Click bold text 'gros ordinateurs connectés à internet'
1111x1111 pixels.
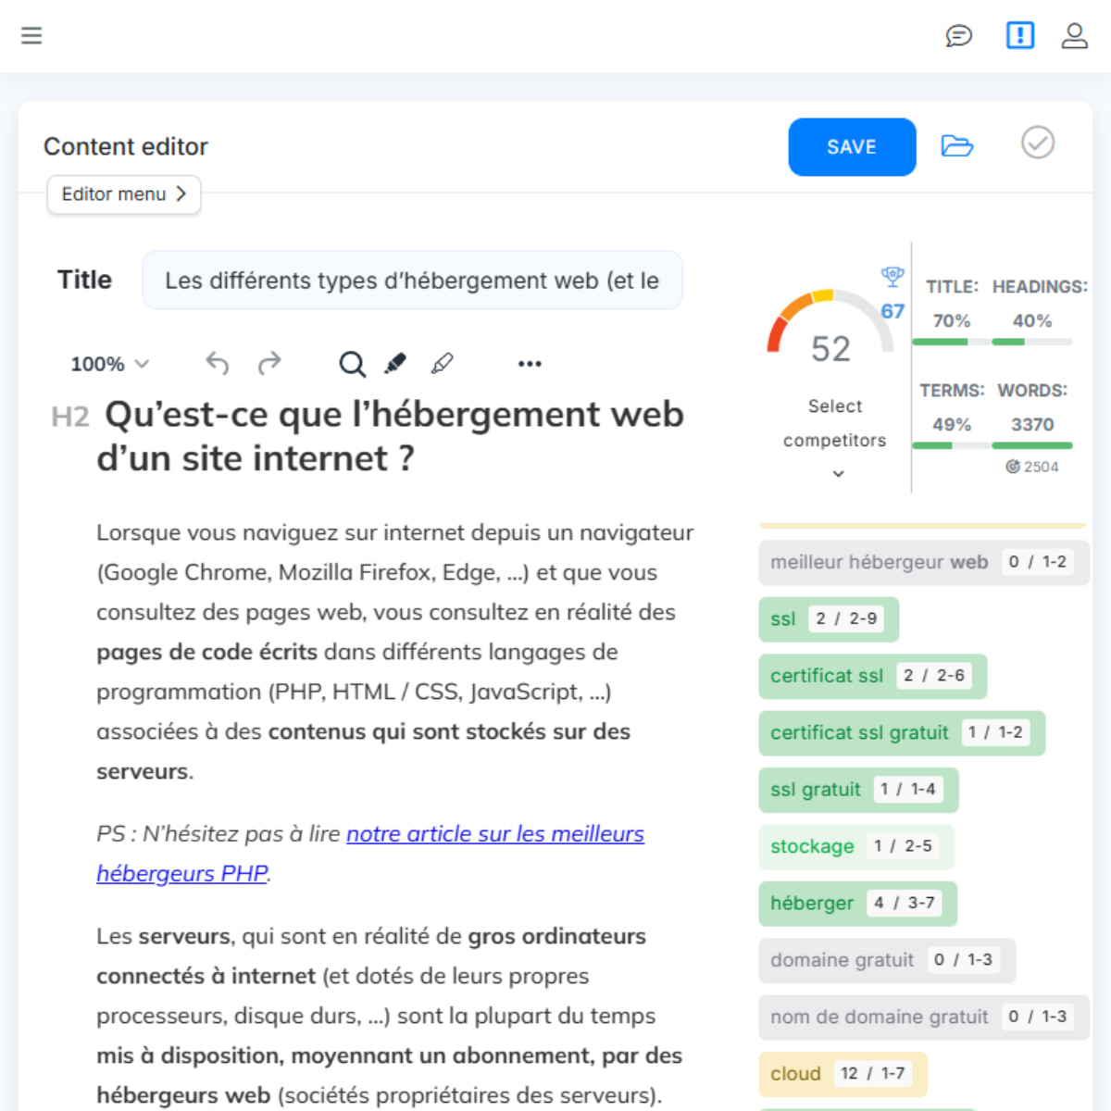pos(371,955)
